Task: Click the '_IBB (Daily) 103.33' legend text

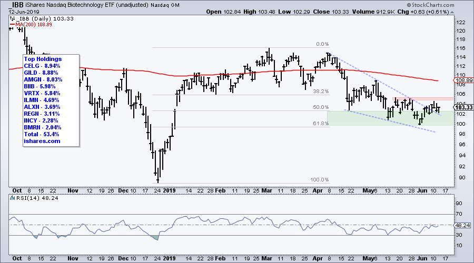Action: coord(44,19)
